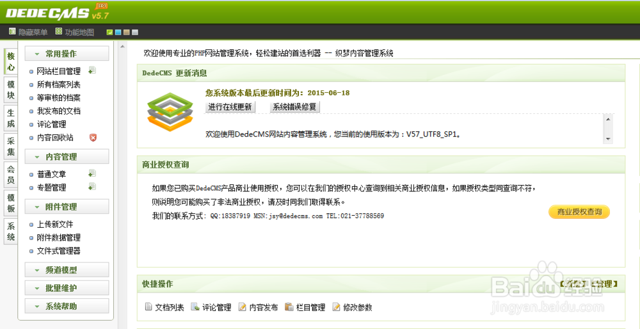Click 文档列表 quick action link

[170, 307]
